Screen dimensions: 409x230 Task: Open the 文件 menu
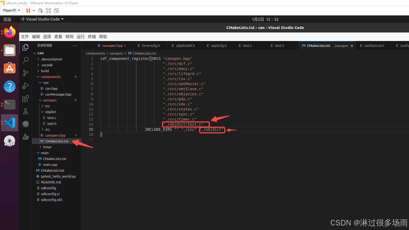click(x=25, y=37)
